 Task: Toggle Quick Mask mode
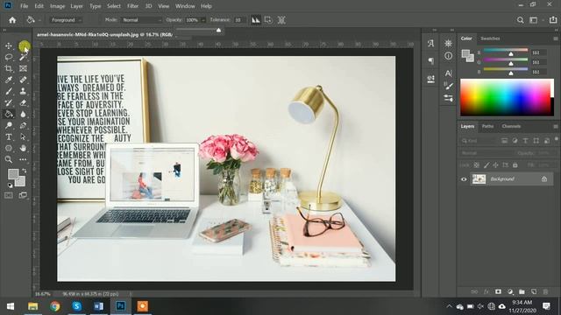[x=9, y=195]
